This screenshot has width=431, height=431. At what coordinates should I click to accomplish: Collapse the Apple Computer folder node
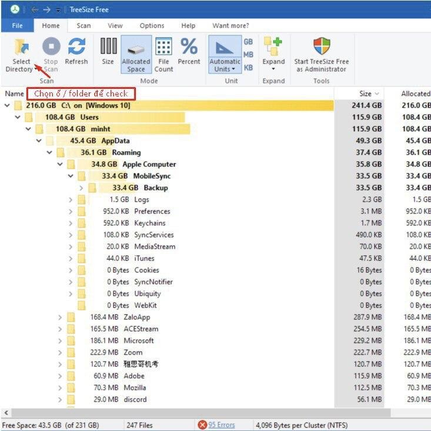point(60,164)
